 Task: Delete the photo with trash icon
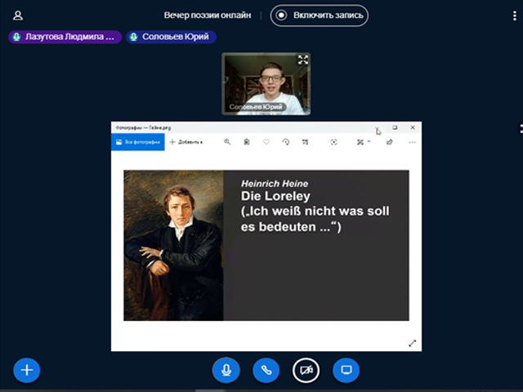tap(247, 142)
